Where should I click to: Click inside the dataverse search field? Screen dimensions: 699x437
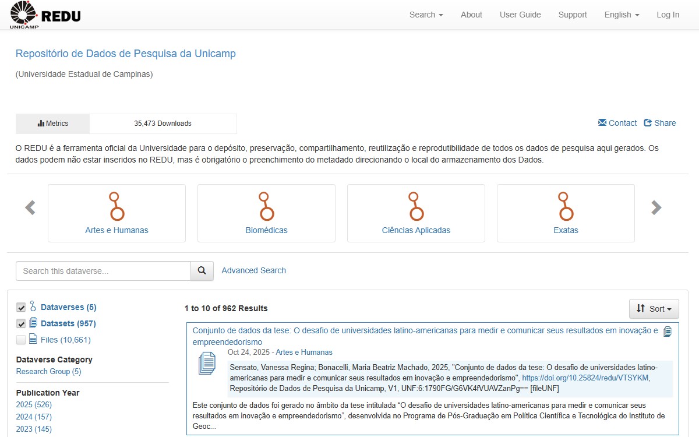click(x=103, y=271)
